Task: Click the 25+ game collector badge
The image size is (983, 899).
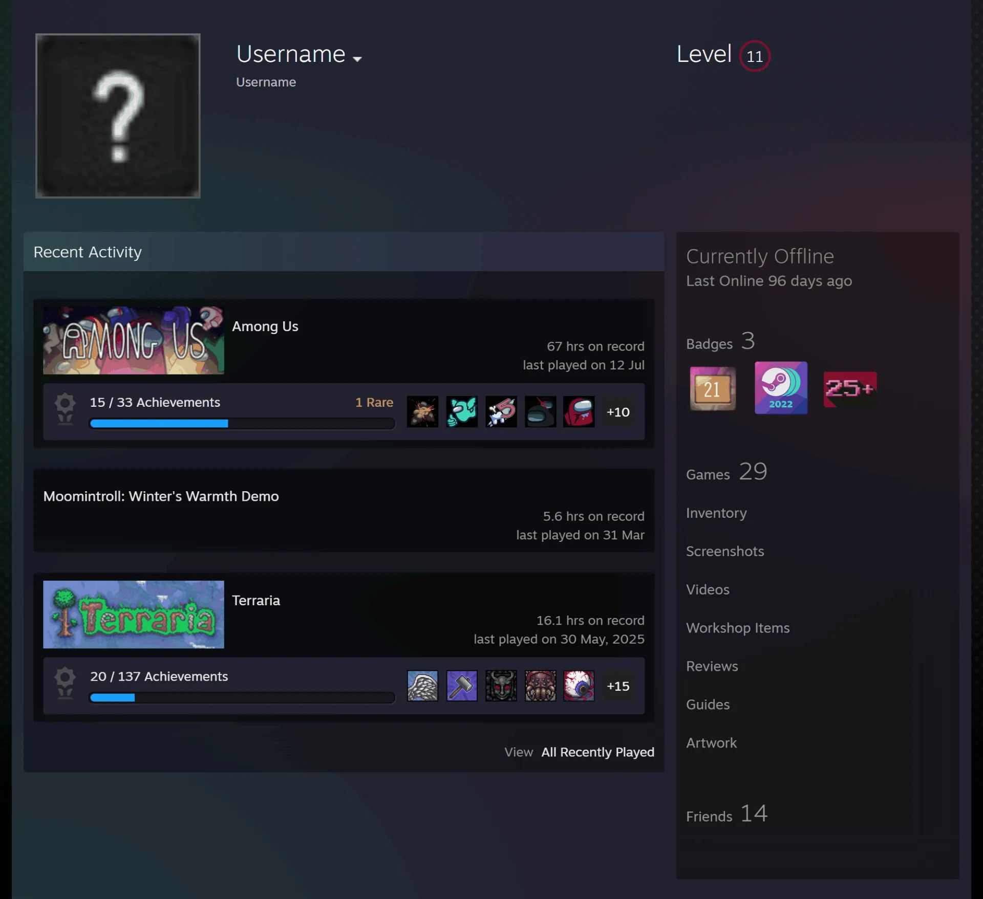Action: [850, 389]
